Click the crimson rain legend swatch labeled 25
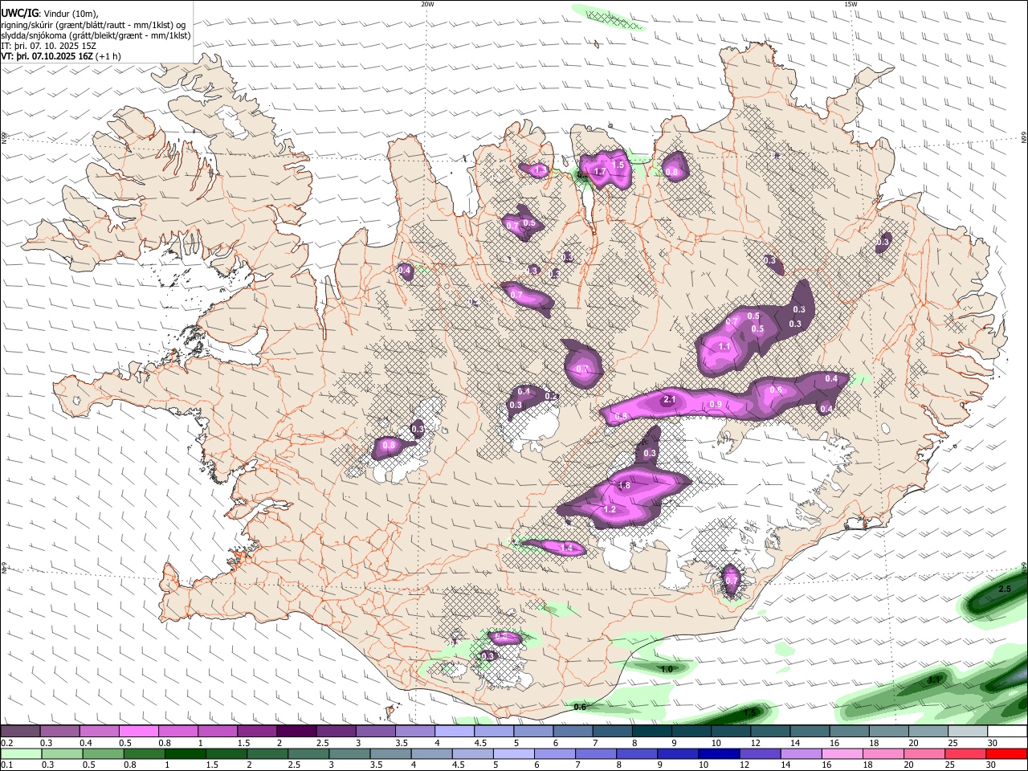The height and width of the screenshot is (771, 1028). [x=965, y=753]
